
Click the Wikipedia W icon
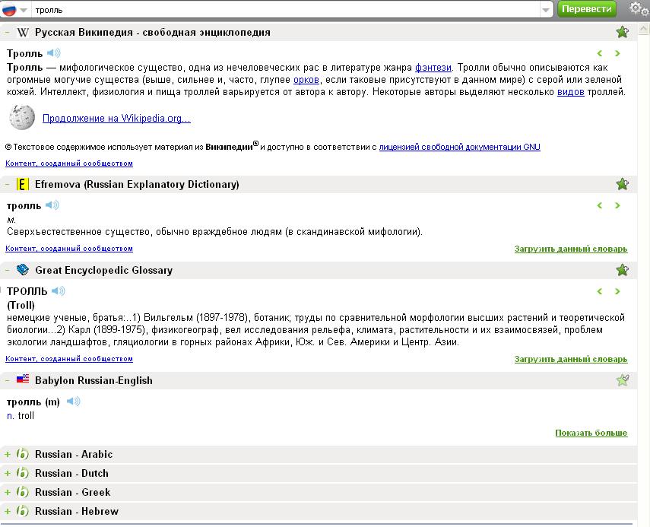(x=23, y=33)
